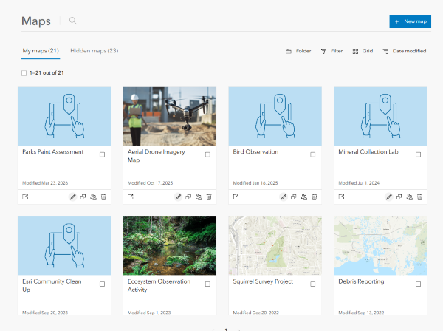Duplicate the Bird Observation map

(x=294, y=197)
